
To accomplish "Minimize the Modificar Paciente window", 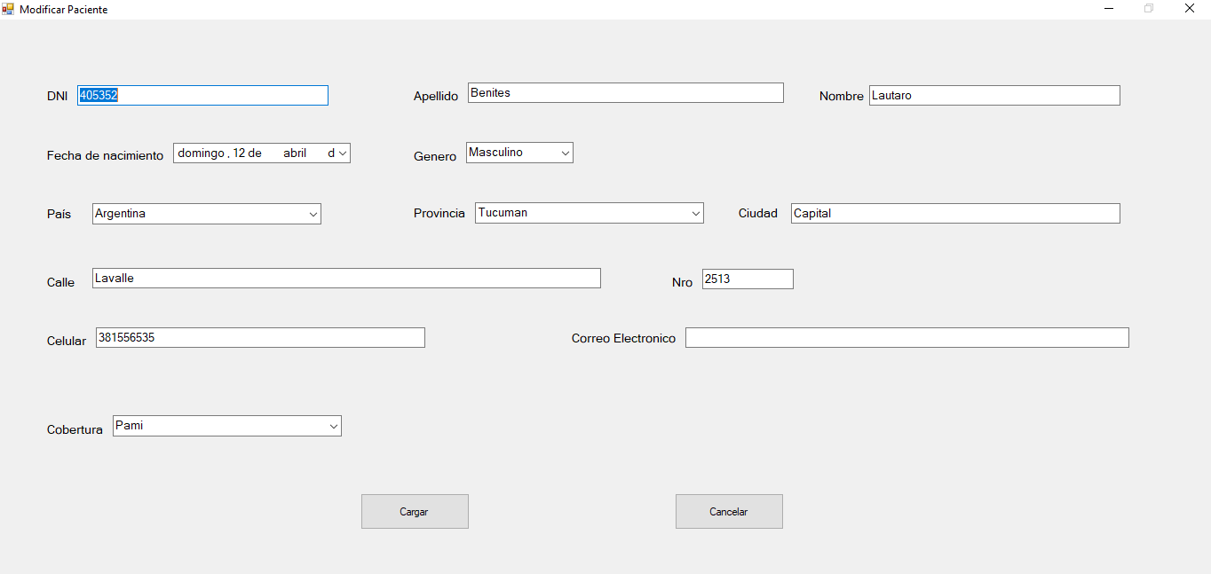I will [x=1109, y=9].
